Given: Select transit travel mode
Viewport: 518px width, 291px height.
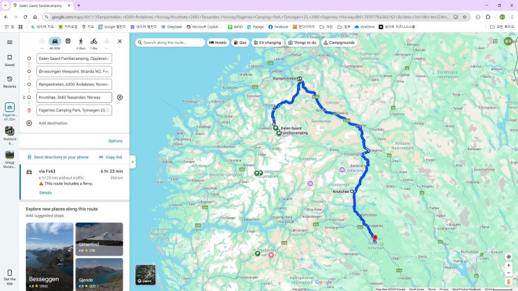Looking at the screenshot, I should [x=68, y=41].
